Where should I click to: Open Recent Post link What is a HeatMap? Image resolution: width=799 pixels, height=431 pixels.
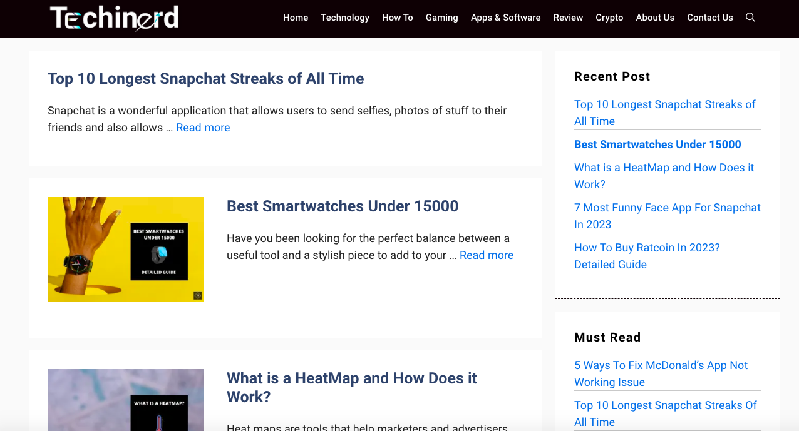pyautogui.click(x=664, y=176)
